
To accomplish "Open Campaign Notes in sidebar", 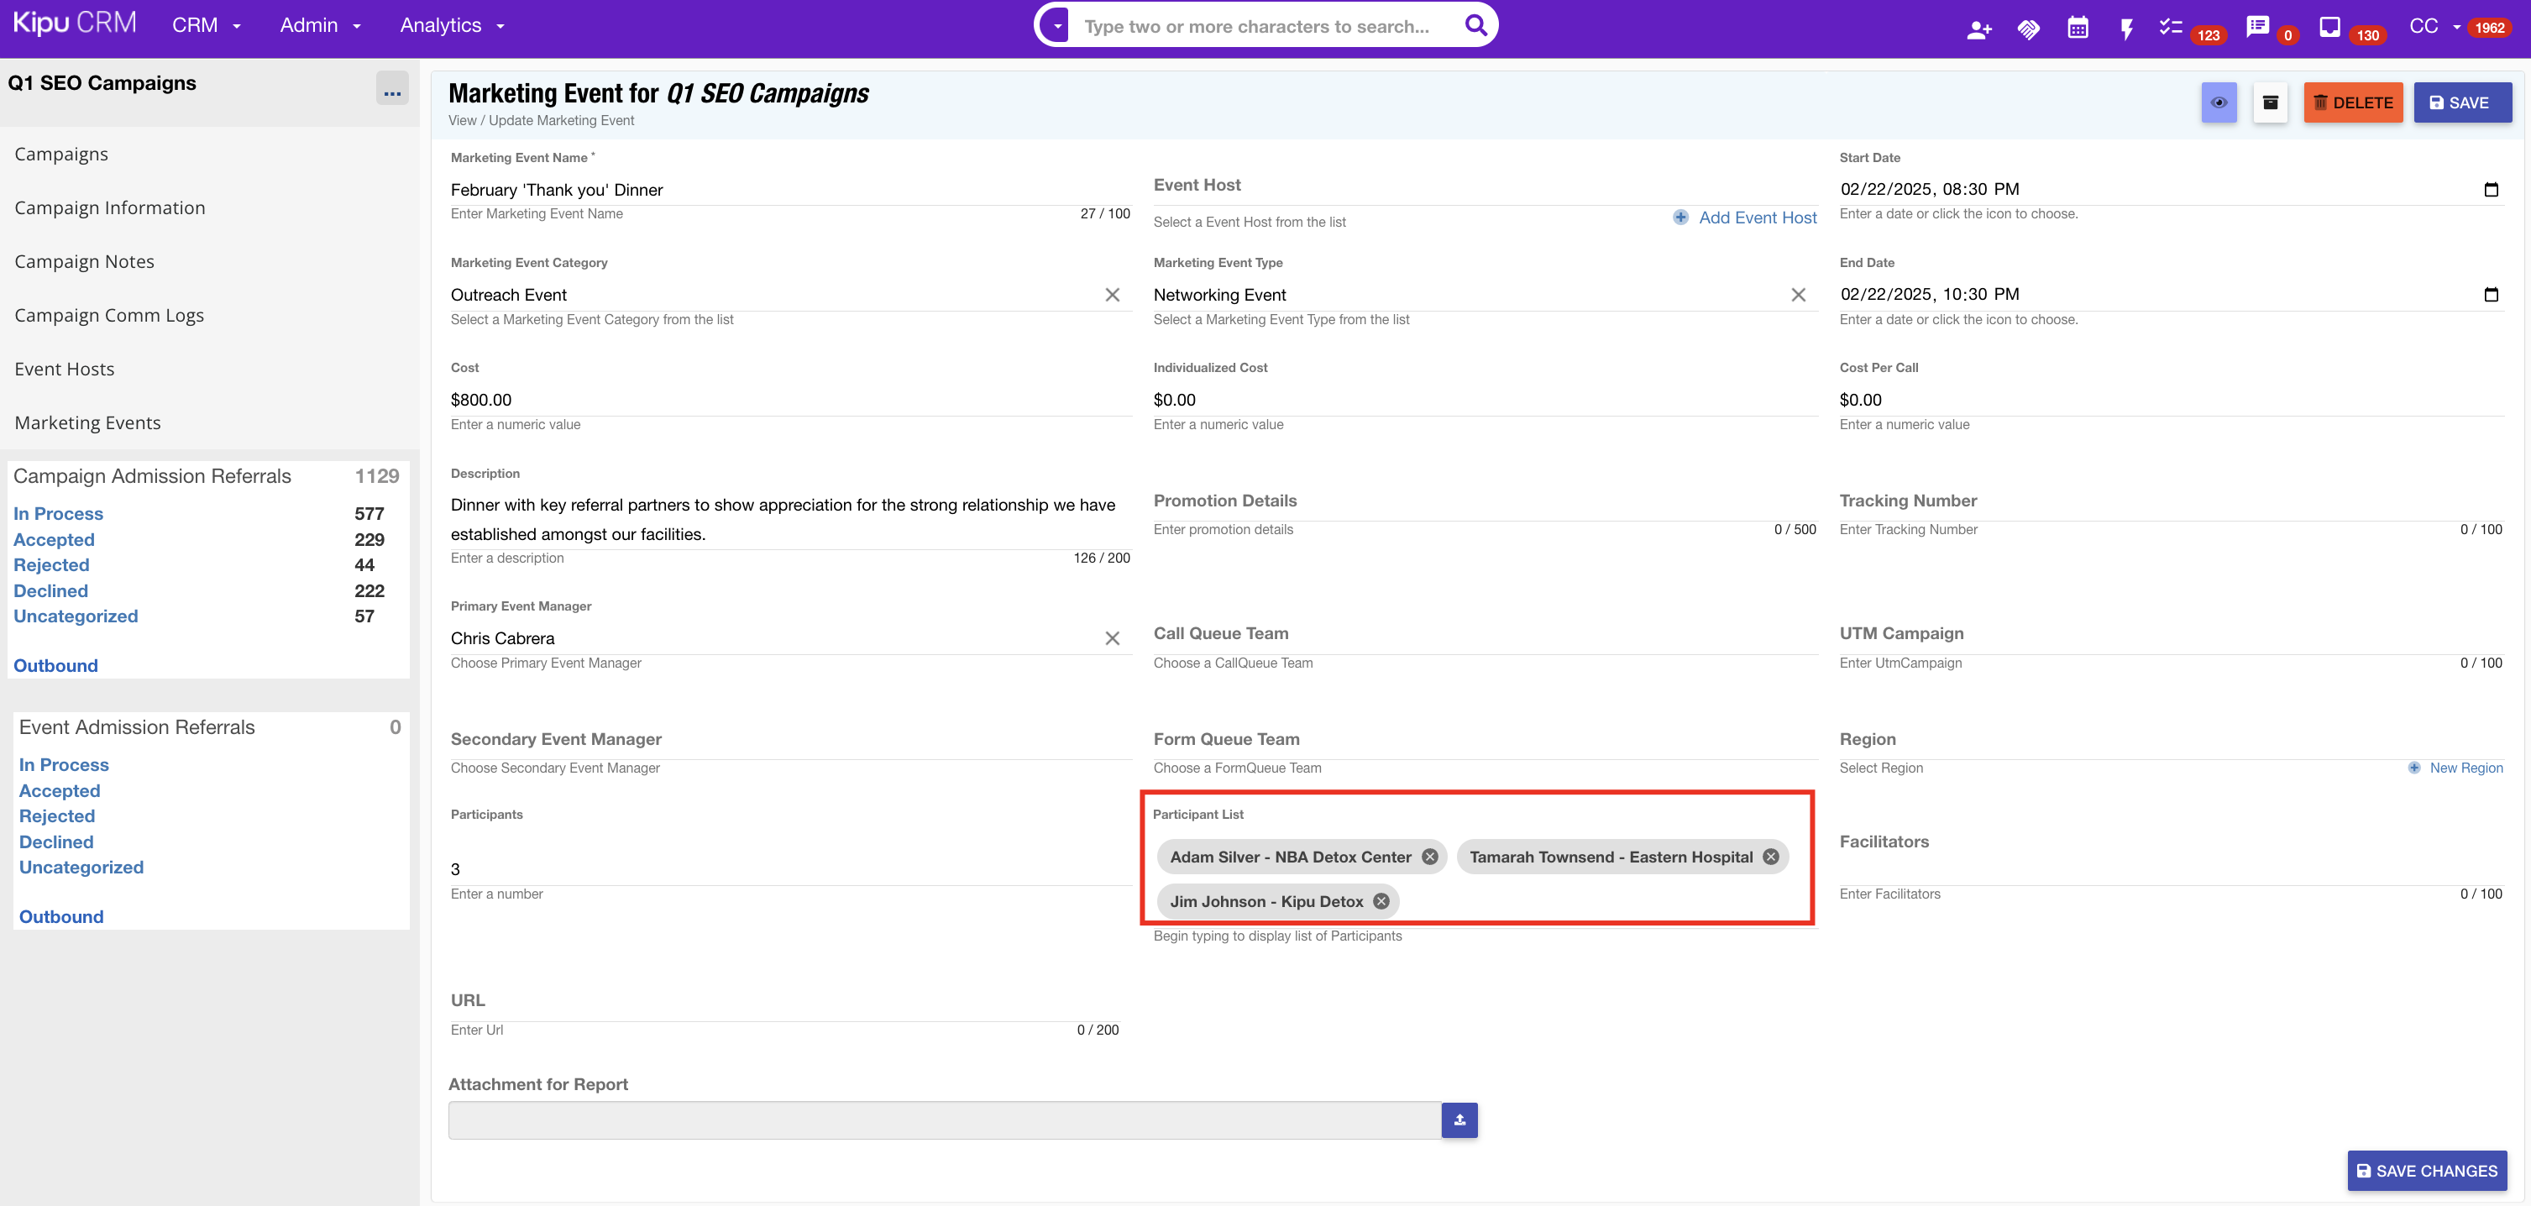I will (85, 261).
